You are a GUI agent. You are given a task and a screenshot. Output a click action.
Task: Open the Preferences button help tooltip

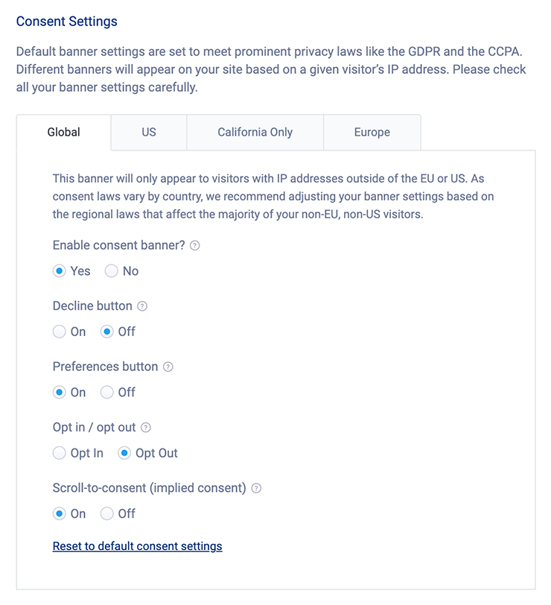(168, 367)
